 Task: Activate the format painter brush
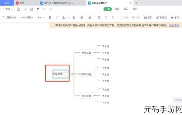point(38,9)
